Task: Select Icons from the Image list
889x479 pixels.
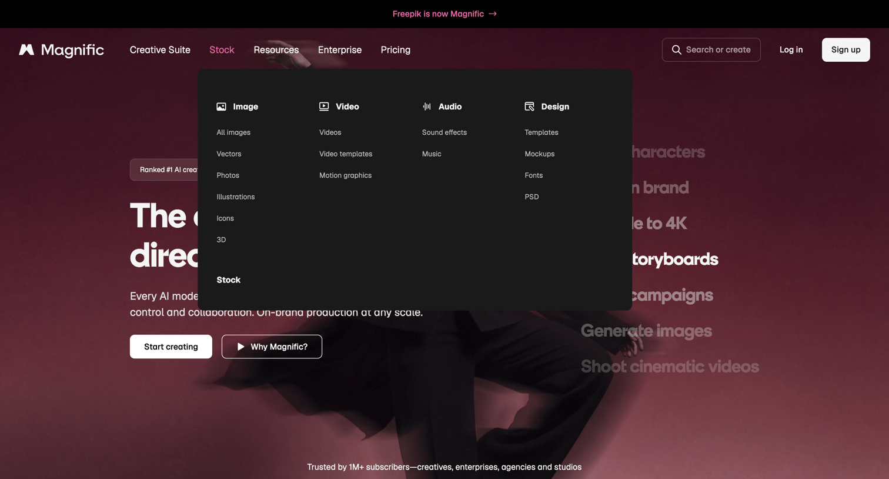Action: click(225, 218)
